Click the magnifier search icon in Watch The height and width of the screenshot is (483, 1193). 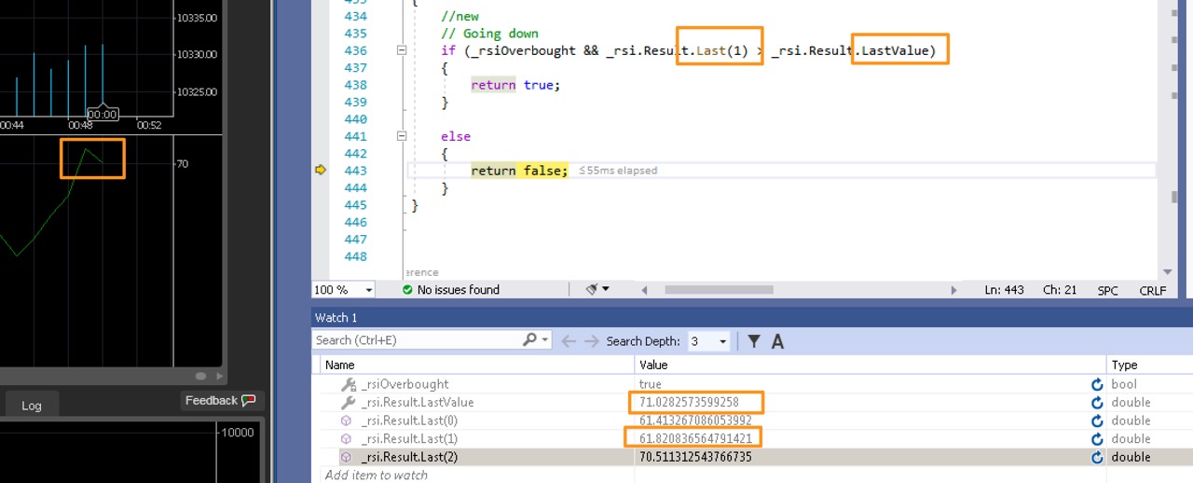point(529,340)
